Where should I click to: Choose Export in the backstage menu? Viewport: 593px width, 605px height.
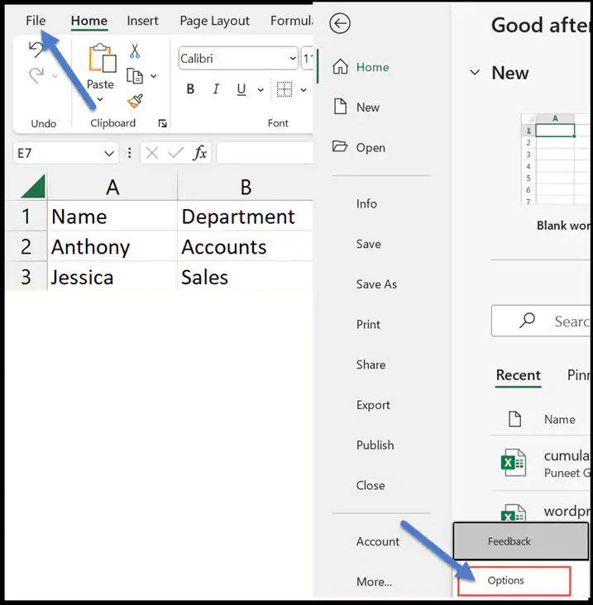pyautogui.click(x=373, y=405)
